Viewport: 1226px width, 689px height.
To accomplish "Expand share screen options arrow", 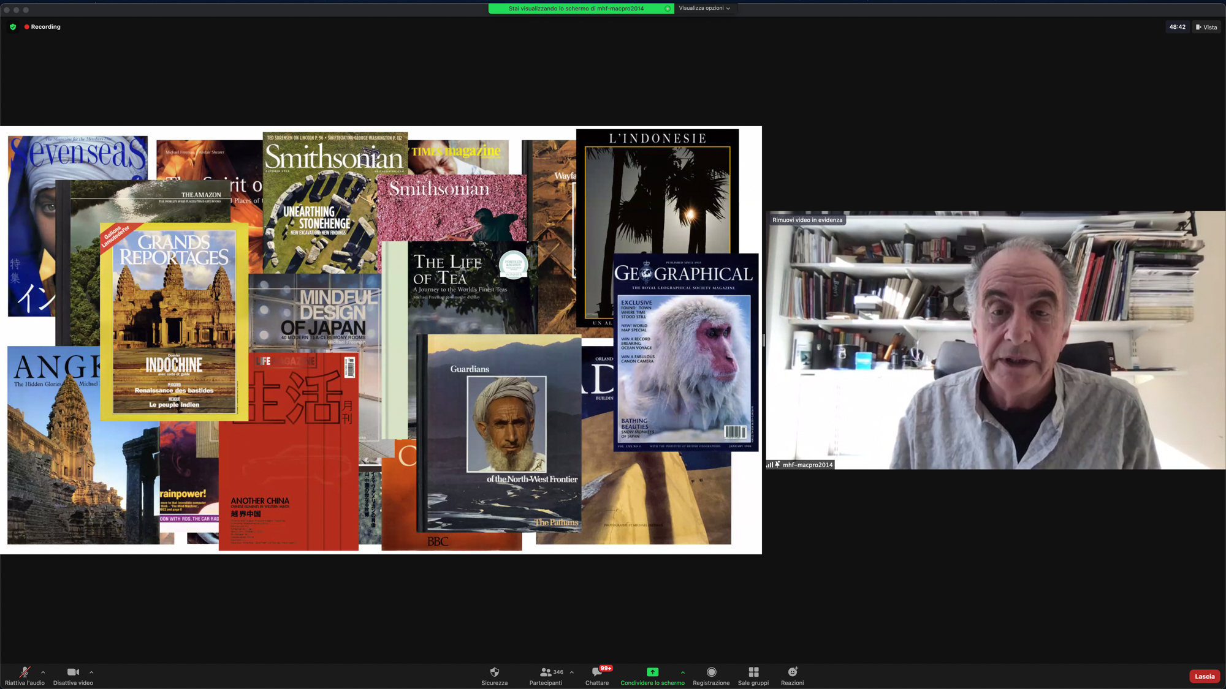I will tap(683, 672).
